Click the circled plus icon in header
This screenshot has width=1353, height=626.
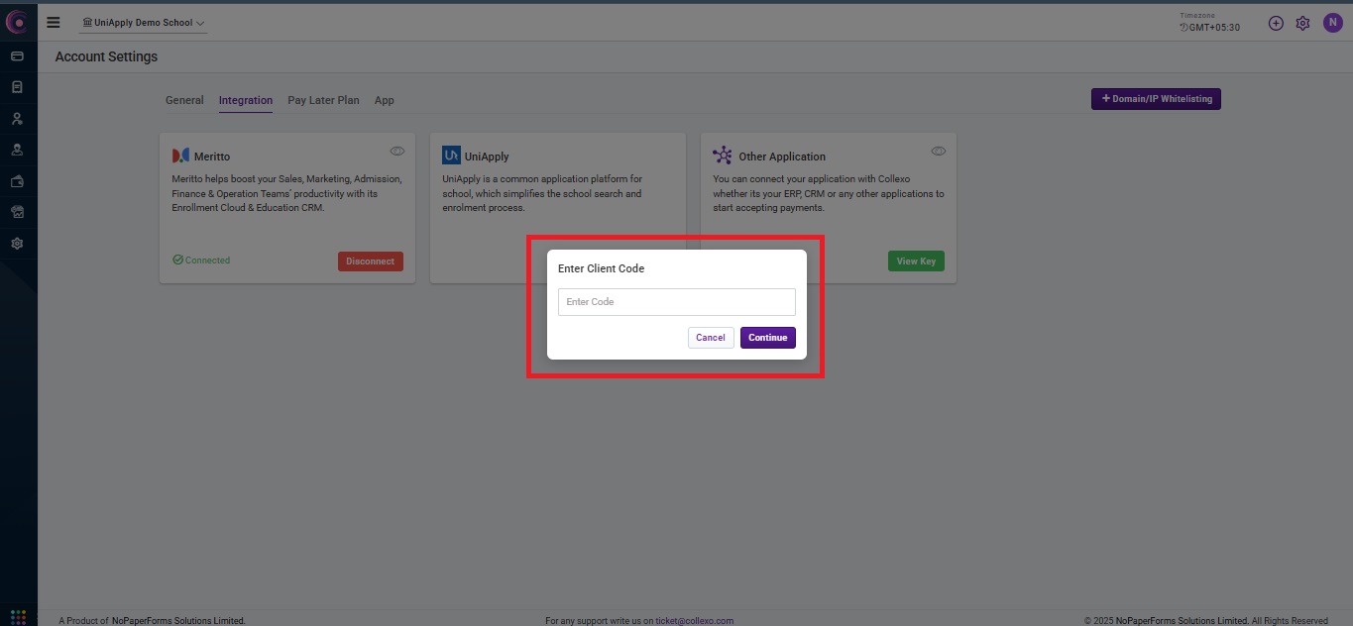[x=1276, y=23]
